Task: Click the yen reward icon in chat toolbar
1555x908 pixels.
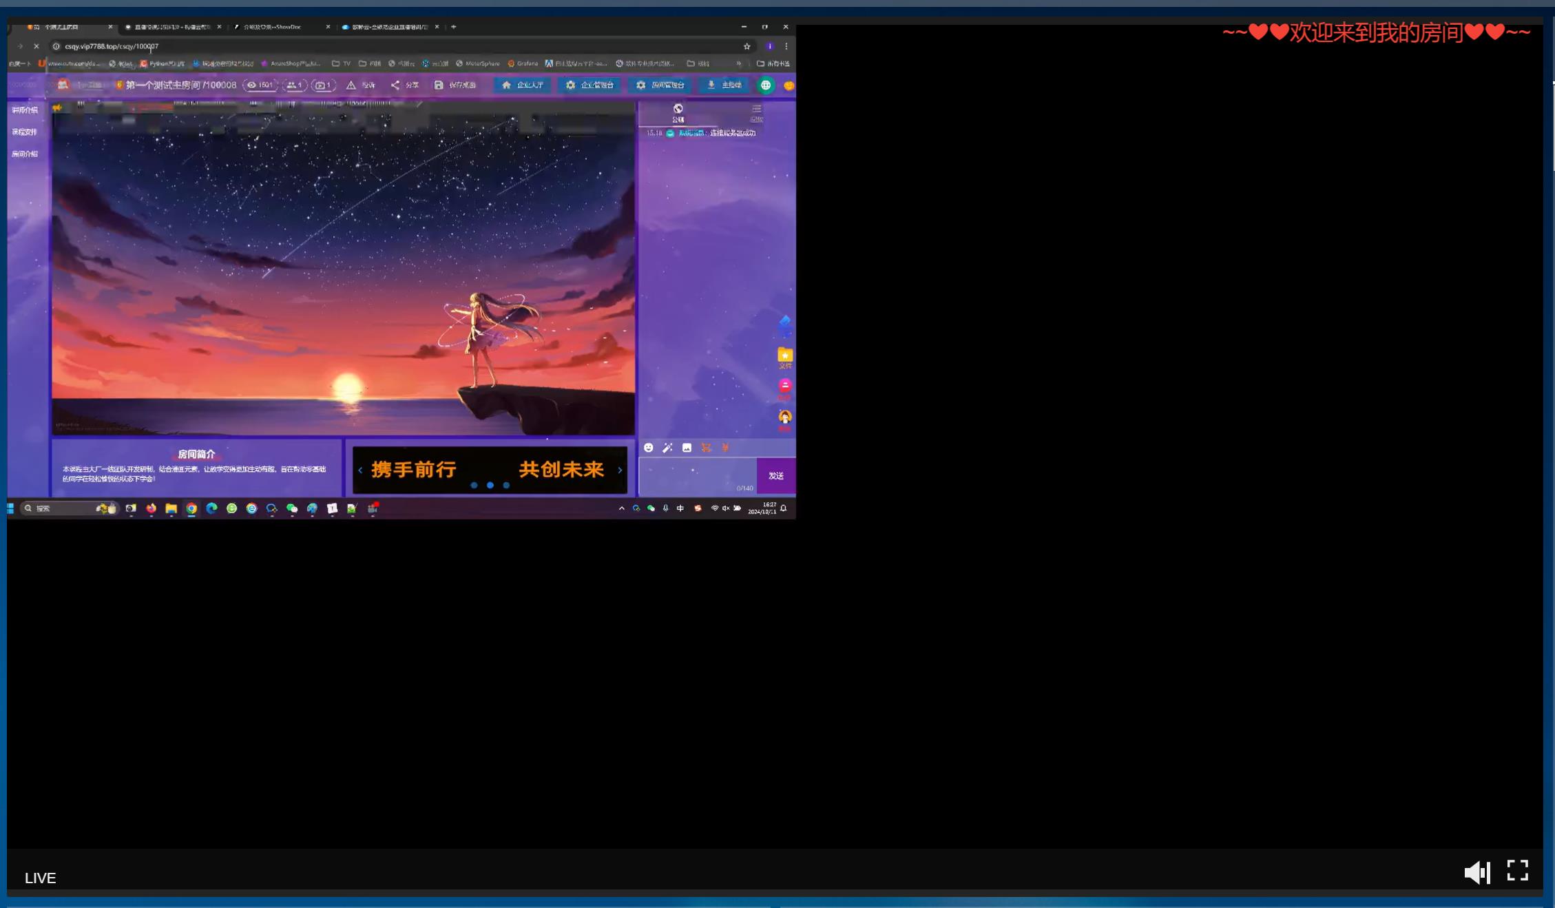Action: 725,448
